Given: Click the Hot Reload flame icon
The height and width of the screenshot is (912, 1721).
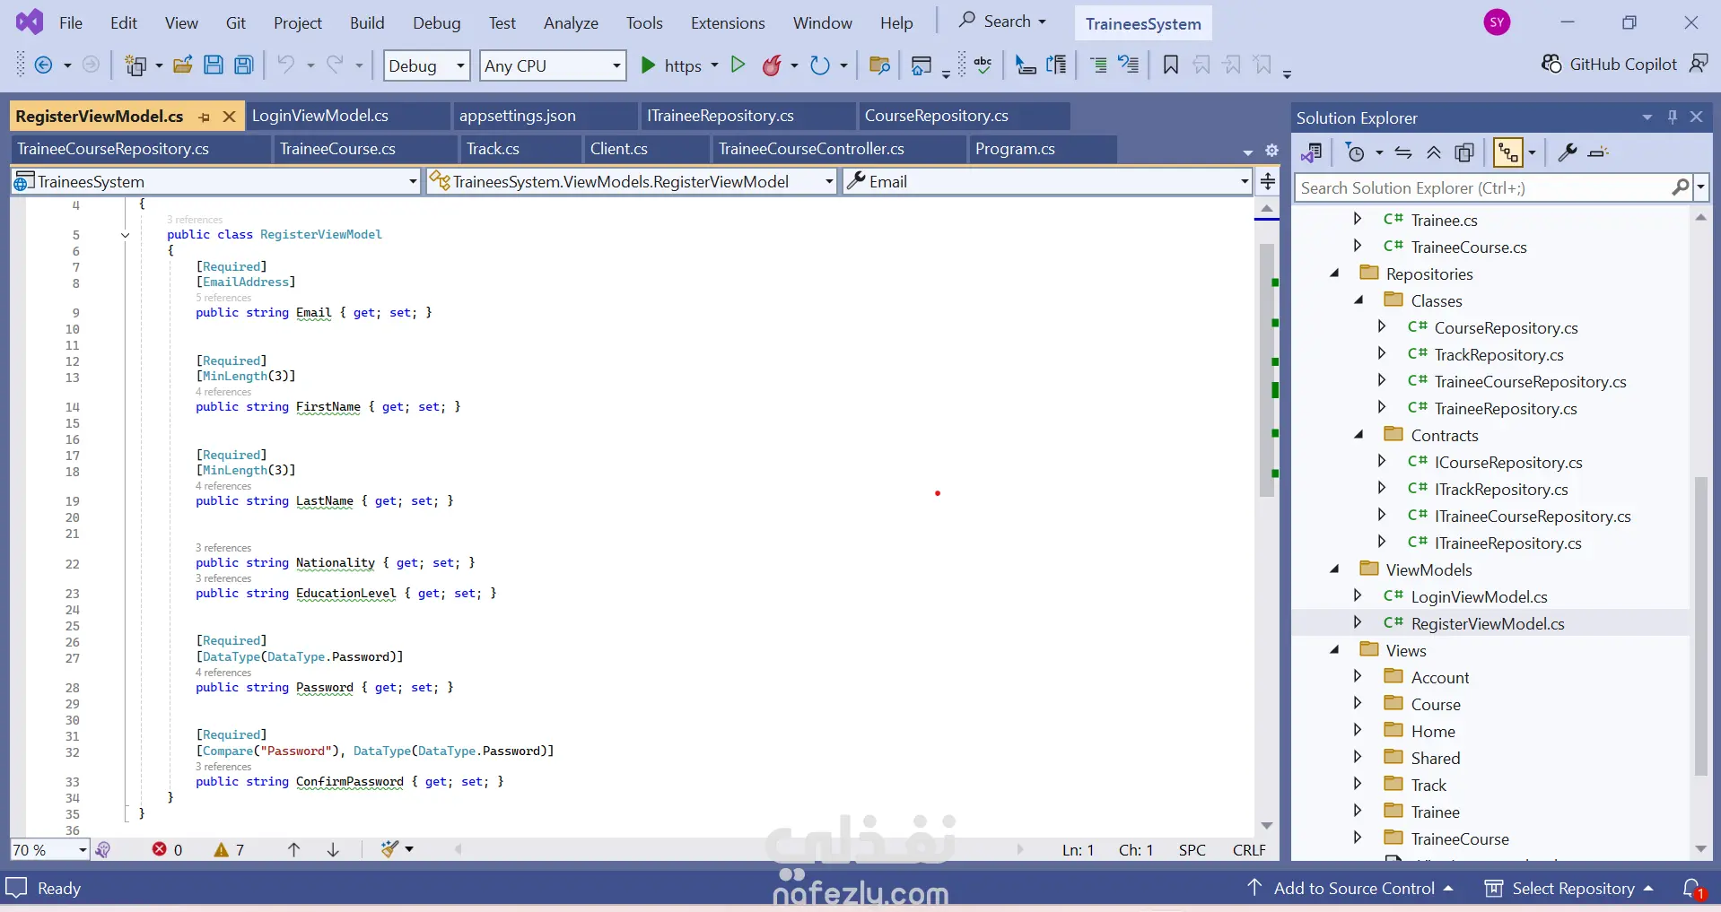Looking at the screenshot, I should pyautogui.click(x=772, y=65).
